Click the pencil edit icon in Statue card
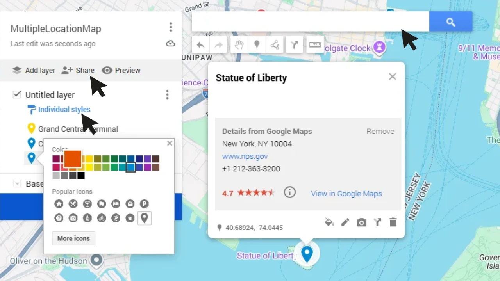 pyautogui.click(x=345, y=222)
